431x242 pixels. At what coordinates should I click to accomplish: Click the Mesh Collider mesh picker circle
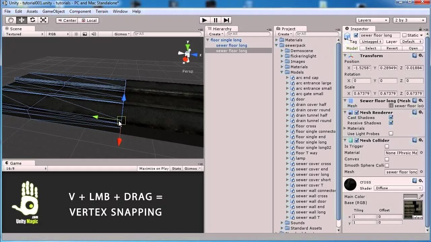(x=421, y=172)
